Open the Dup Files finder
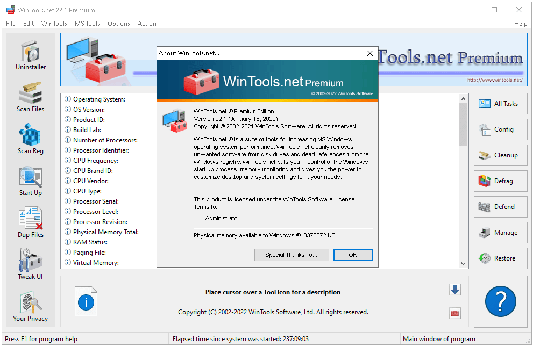This screenshot has height=346, width=533. click(31, 223)
